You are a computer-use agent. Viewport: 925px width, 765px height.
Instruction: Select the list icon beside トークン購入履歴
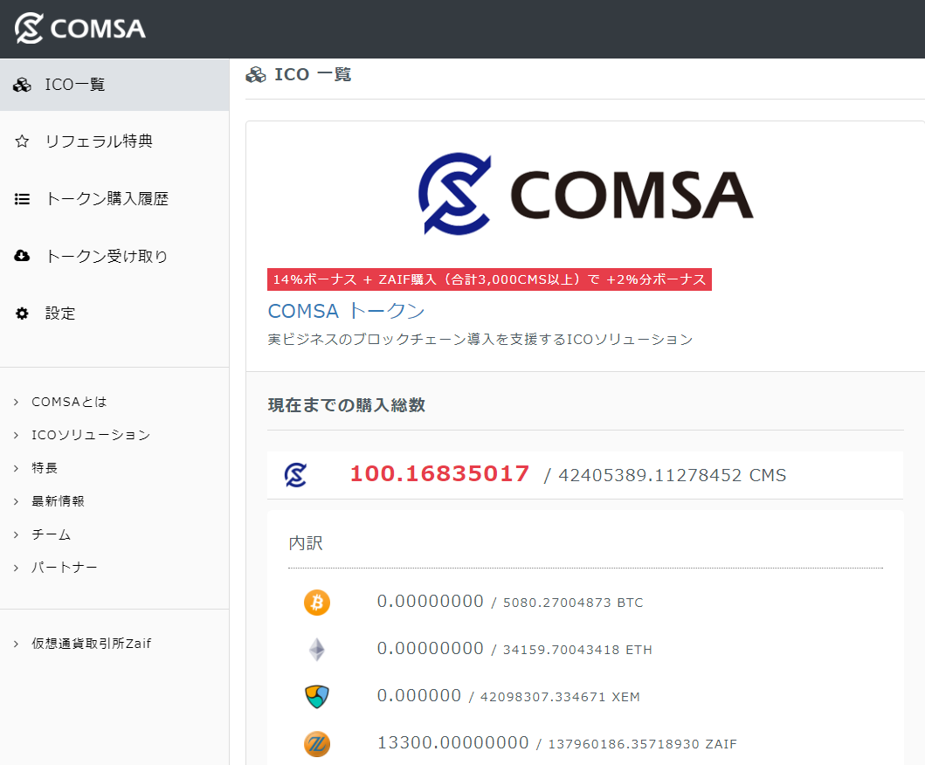click(x=22, y=198)
